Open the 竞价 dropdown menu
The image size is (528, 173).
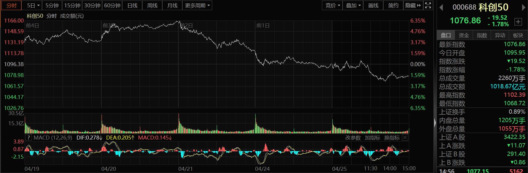(x=332, y=5)
